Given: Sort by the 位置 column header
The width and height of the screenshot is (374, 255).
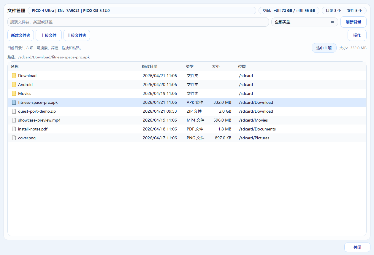Looking at the screenshot, I should coord(242,66).
